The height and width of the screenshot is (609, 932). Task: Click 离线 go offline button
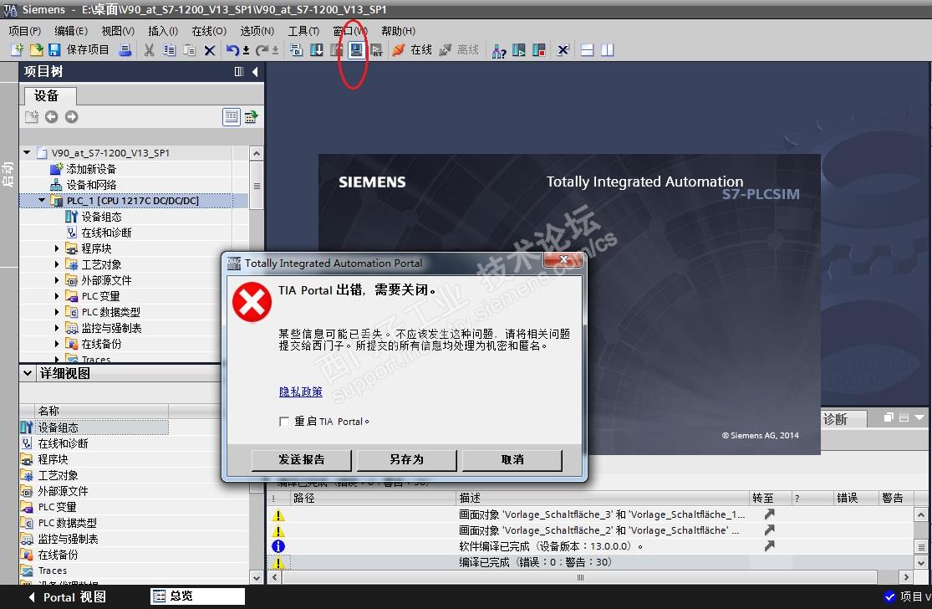click(459, 50)
